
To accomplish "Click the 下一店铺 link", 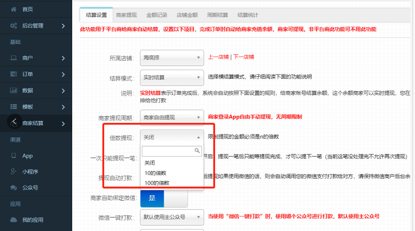I will (244, 57).
